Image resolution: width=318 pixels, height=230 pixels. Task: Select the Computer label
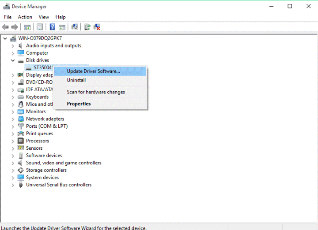click(x=37, y=53)
